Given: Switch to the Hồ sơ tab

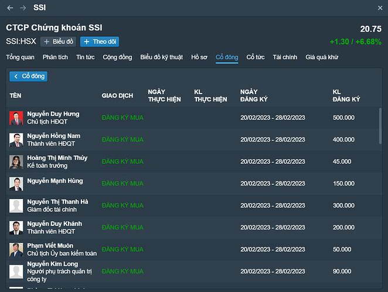Looking at the screenshot, I should coord(199,57).
